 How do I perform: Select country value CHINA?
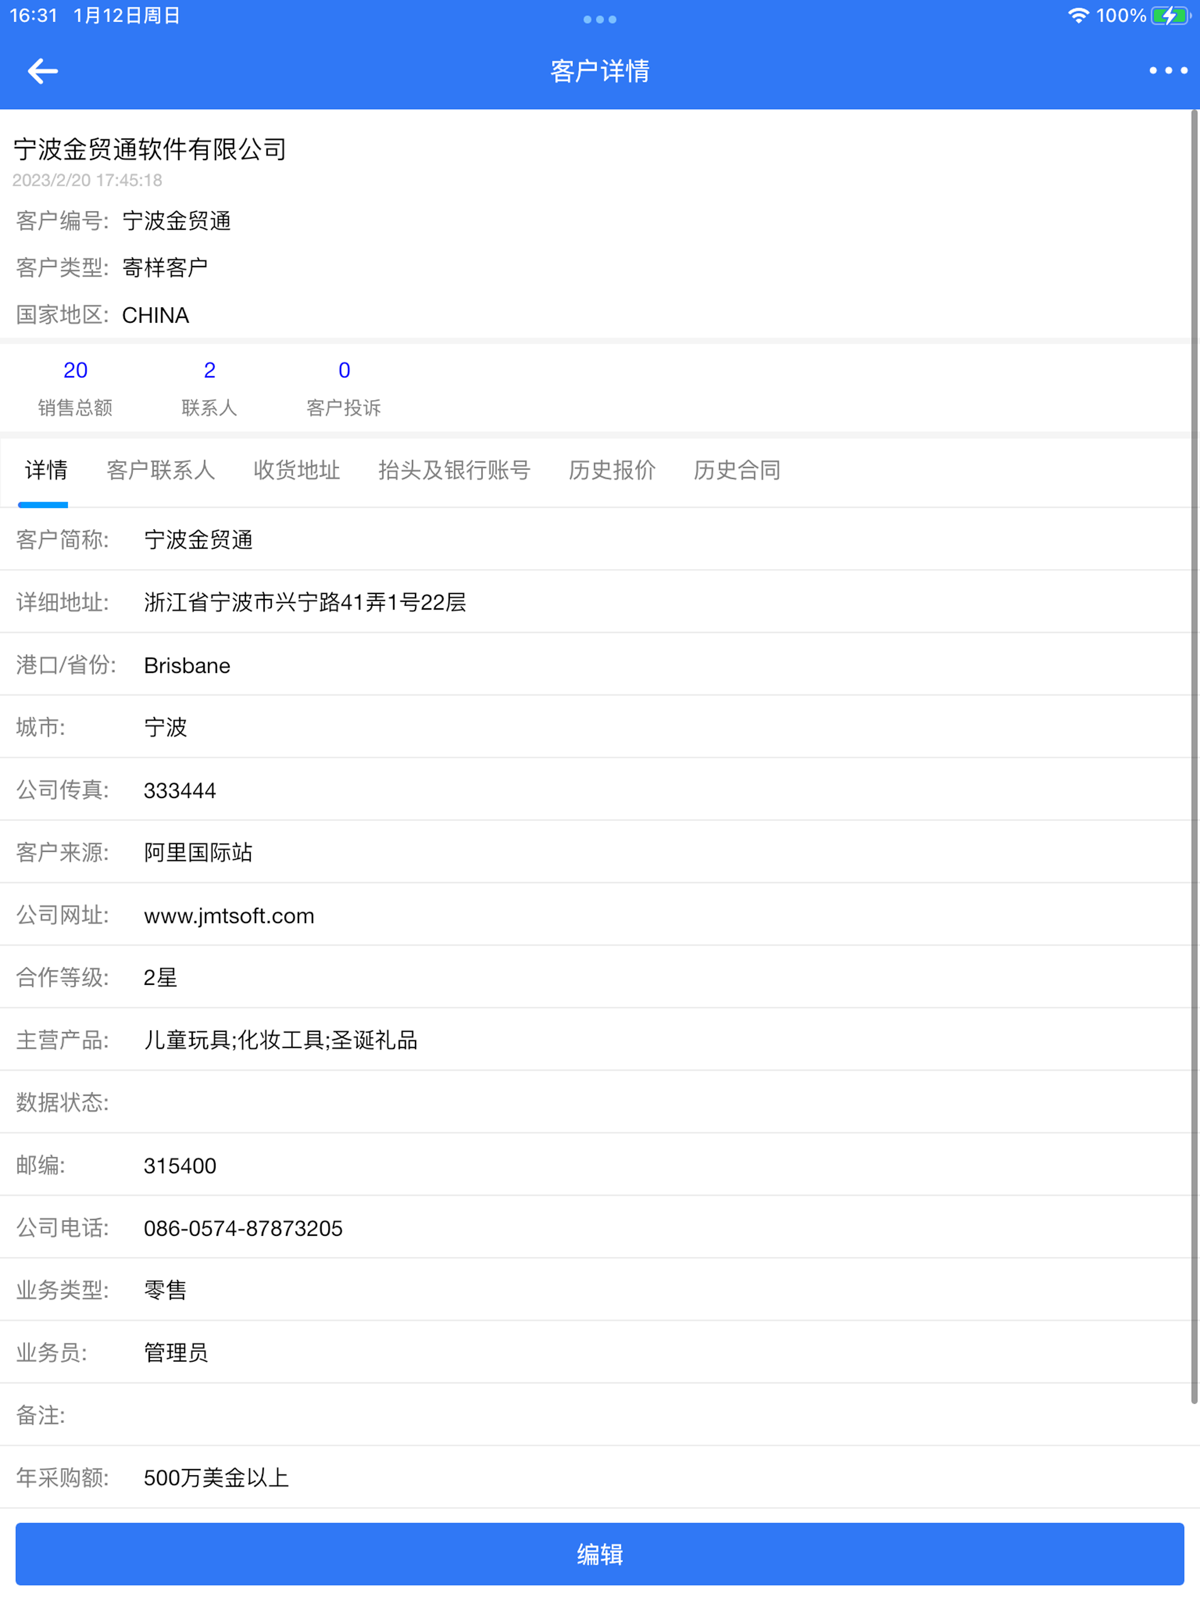(x=156, y=315)
